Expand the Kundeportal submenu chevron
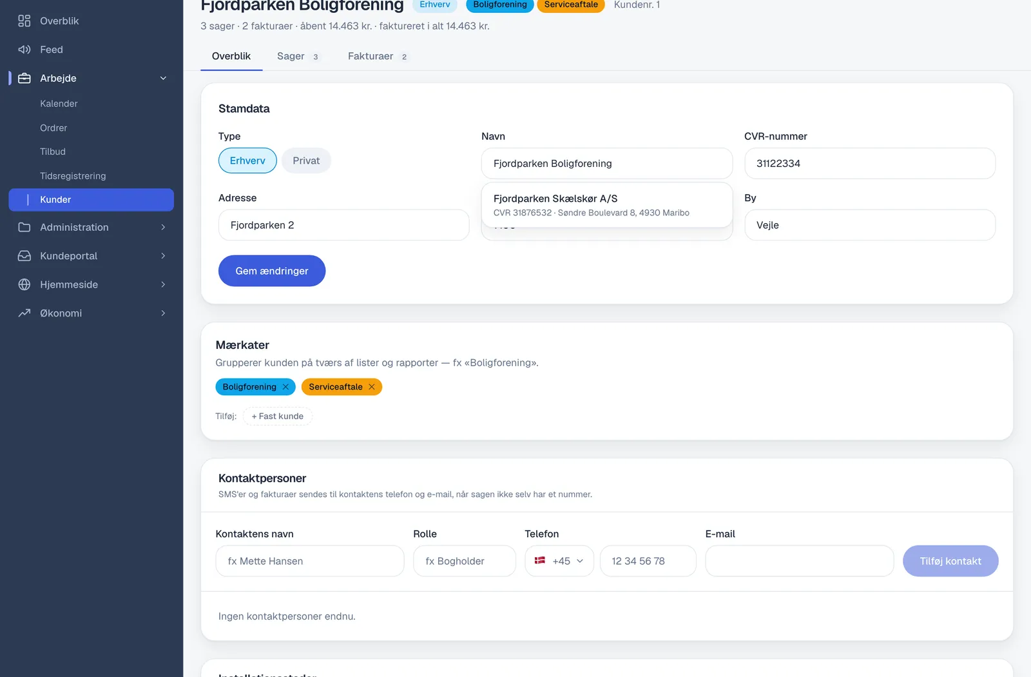The image size is (1031, 677). coord(163,256)
